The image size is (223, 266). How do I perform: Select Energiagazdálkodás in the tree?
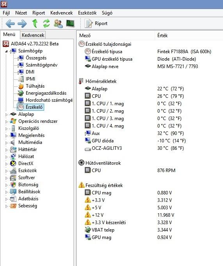point(46,93)
